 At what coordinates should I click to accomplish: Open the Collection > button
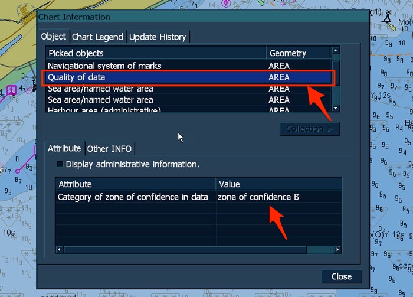point(309,129)
